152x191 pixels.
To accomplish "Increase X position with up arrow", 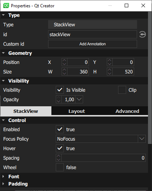I will coord(64,60).
